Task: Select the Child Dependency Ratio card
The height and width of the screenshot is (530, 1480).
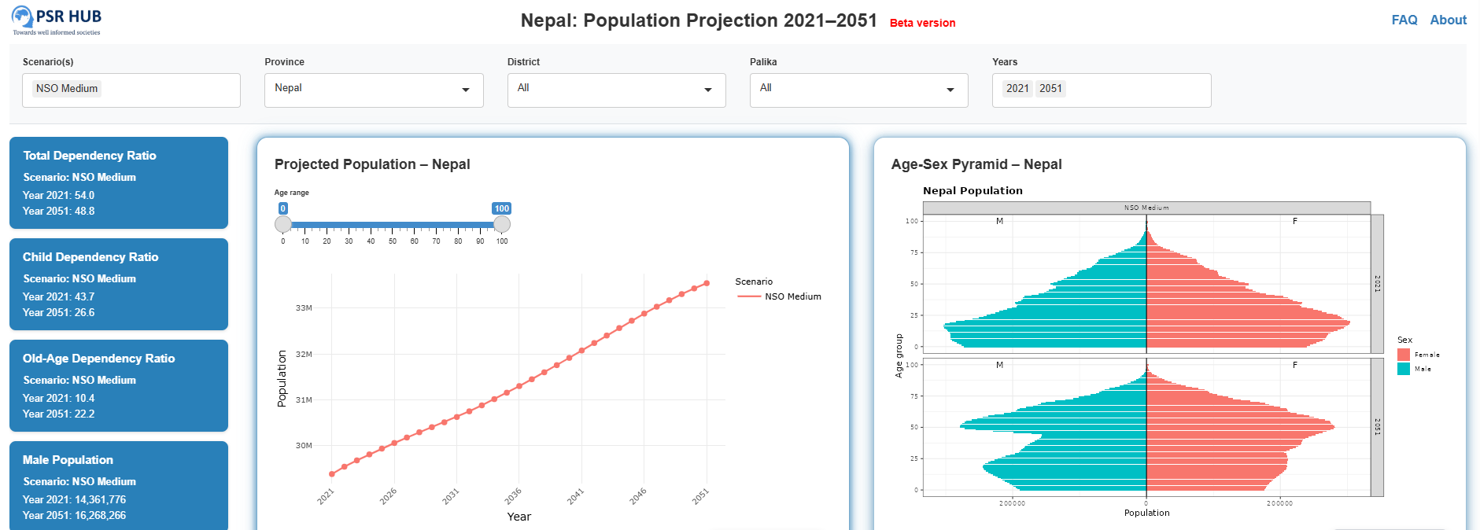Action: pyautogui.click(x=119, y=284)
